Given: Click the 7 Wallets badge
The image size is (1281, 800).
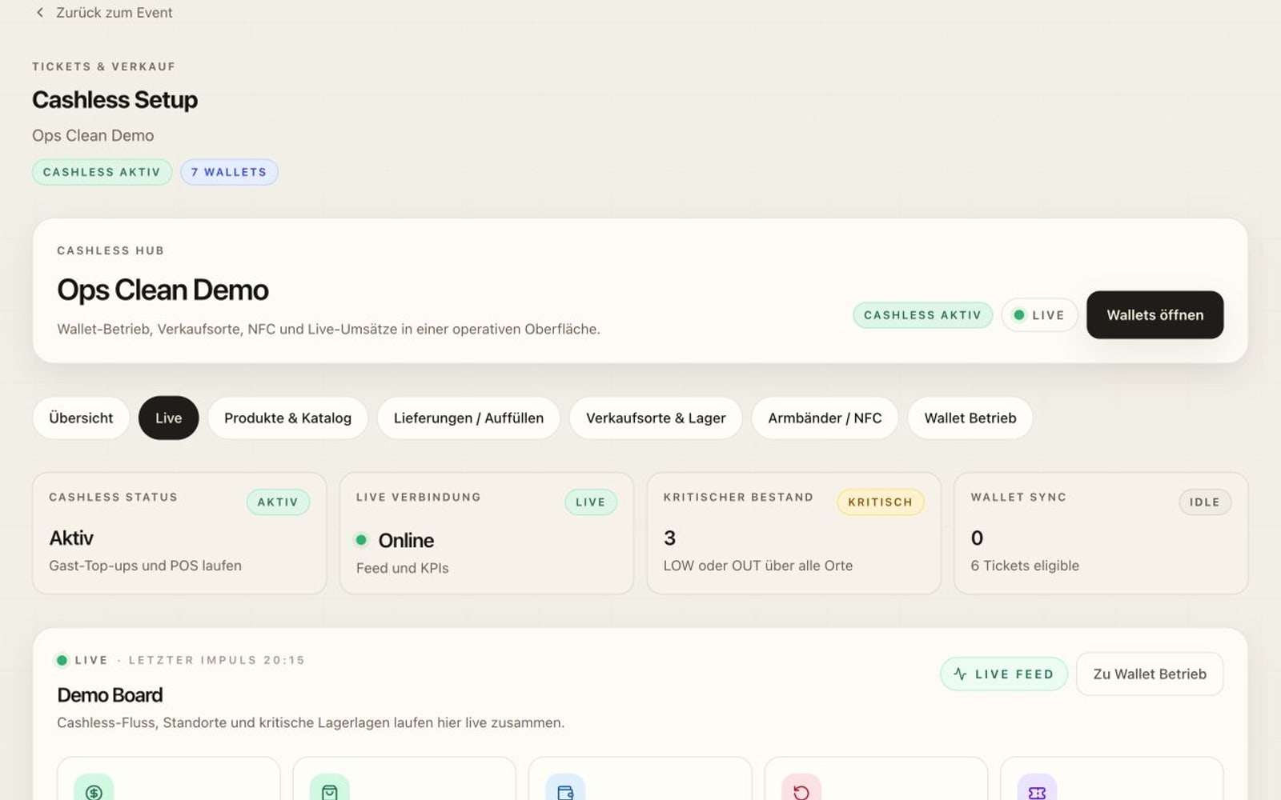Looking at the screenshot, I should 229,172.
